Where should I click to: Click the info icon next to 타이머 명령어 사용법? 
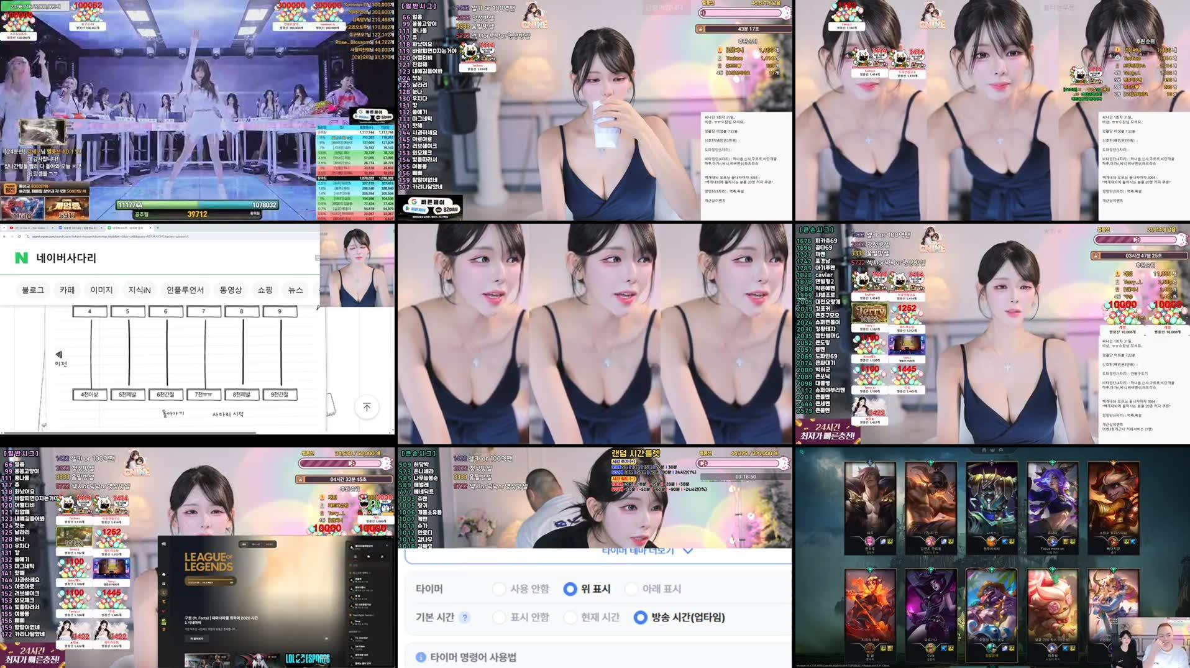point(421,657)
